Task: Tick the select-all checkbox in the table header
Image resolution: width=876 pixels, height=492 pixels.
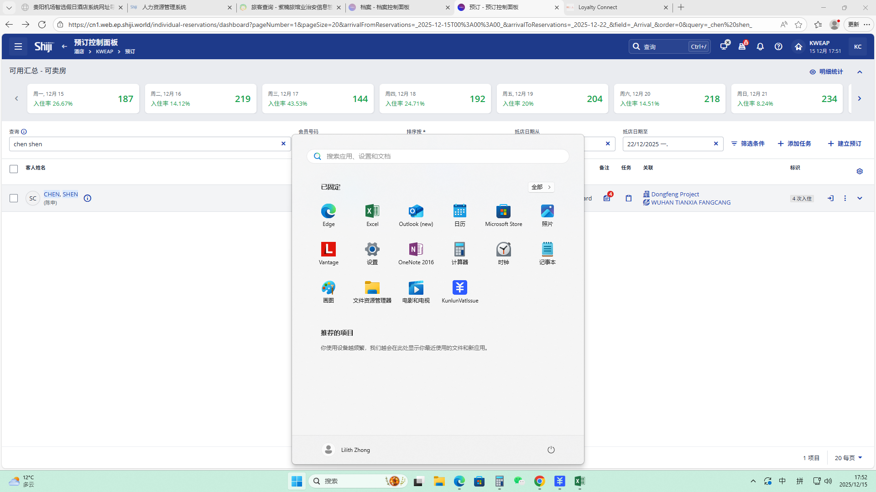Action: coord(14,169)
